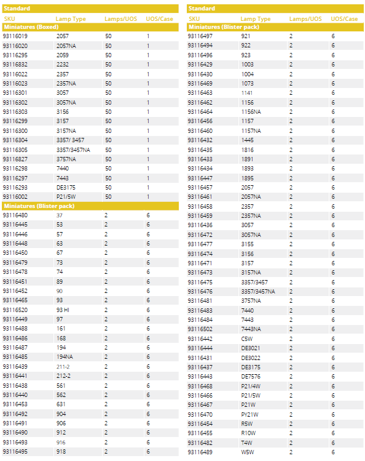This screenshot has height=461, width=365.
Task: Click lamp type 2057NA in the boxed section
Action: pos(66,46)
